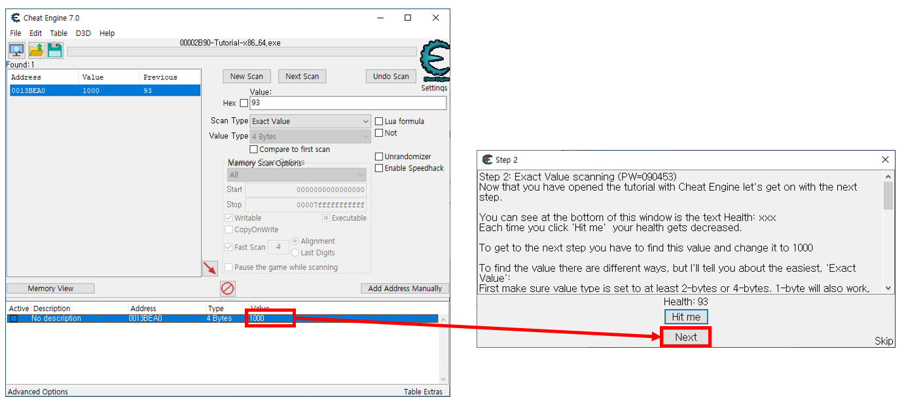Click Hit me in Step 2 window

tap(686, 317)
